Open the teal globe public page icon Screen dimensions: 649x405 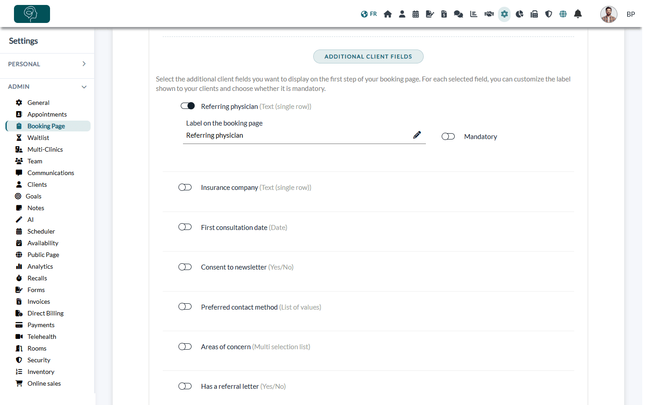point(563,14)
